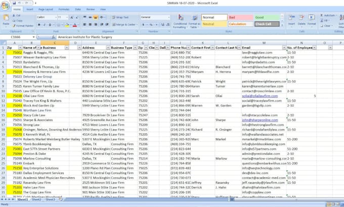The height and width of the screenshot is (207, 344).
Task: Open the Email column filter dropdown
Action: tap(284, 48)
